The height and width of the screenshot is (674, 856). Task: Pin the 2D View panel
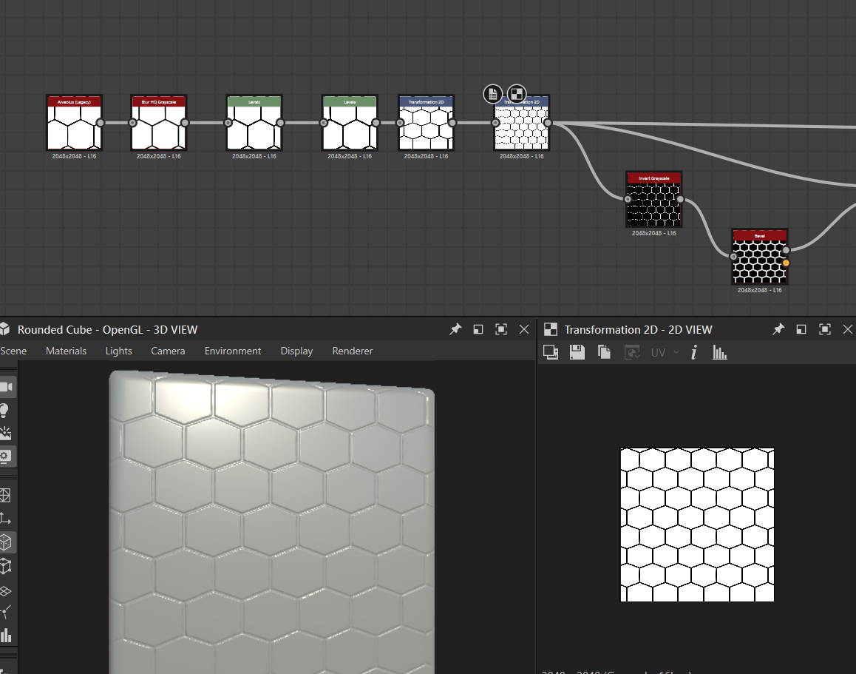(778, 329)
